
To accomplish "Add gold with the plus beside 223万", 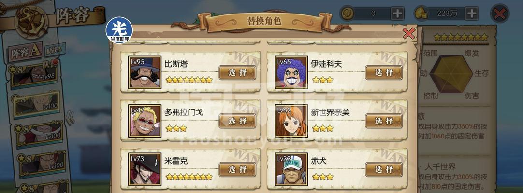I will pos(472,14).
